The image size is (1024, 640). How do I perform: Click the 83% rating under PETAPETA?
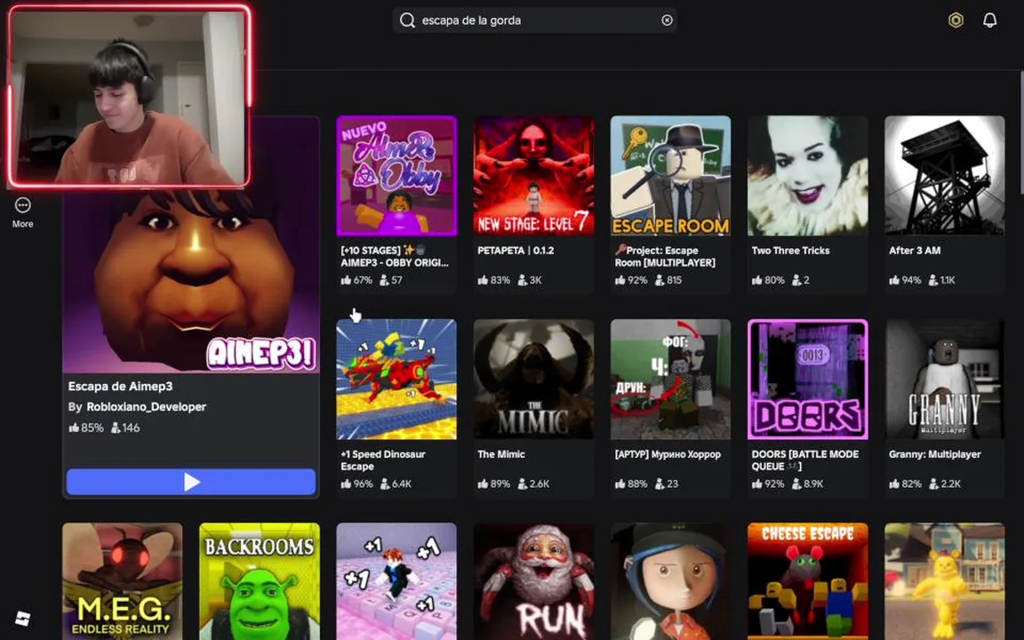493,280
